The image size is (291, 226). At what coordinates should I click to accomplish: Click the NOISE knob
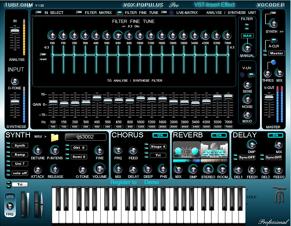pos(247,100)
